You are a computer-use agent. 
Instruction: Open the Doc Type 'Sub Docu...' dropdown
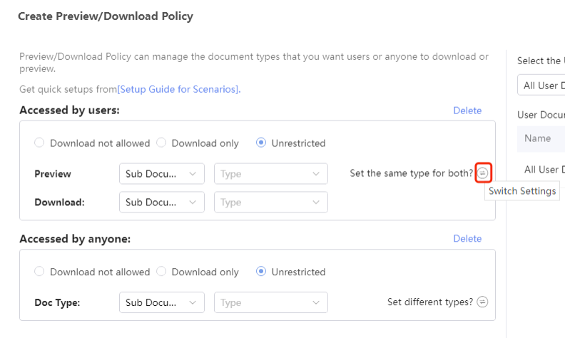coord(162,302)
